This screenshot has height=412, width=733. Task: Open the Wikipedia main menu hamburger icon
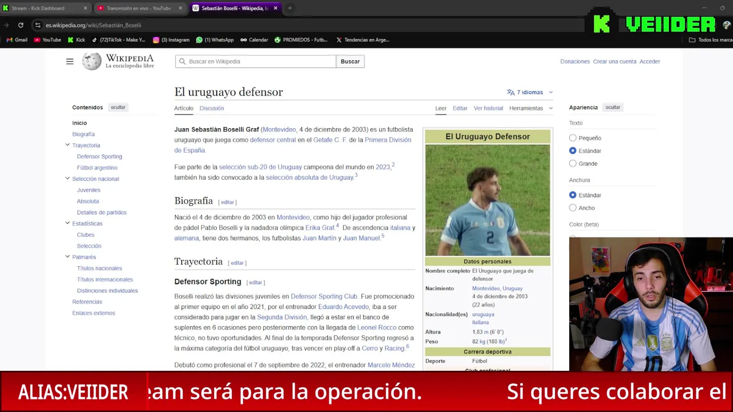click(x=70, y=61)
